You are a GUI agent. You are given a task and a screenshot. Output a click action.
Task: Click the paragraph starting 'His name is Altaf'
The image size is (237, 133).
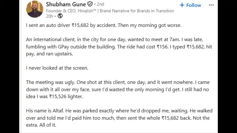coord(119,118)
